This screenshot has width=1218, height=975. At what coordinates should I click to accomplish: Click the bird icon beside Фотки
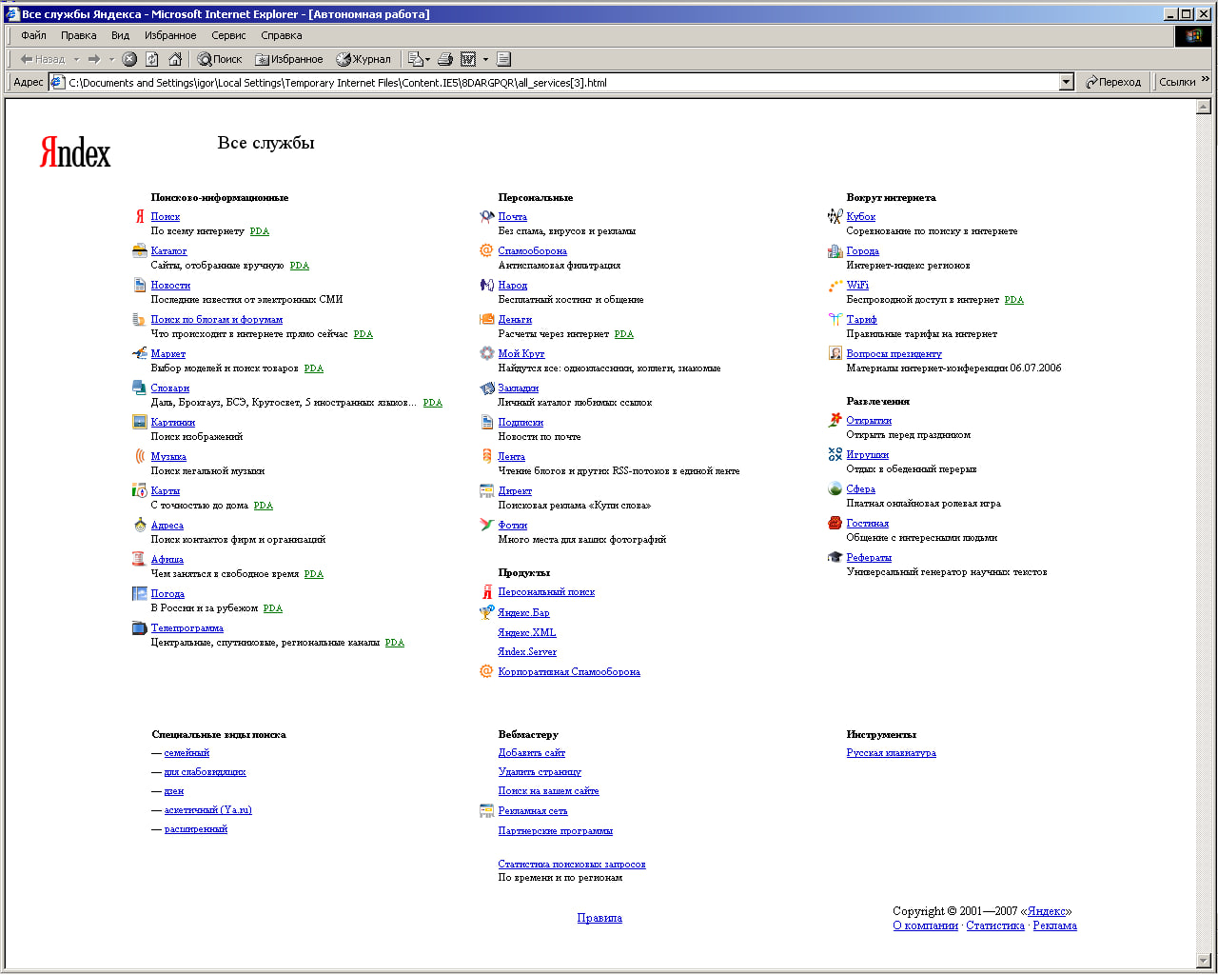487,525
